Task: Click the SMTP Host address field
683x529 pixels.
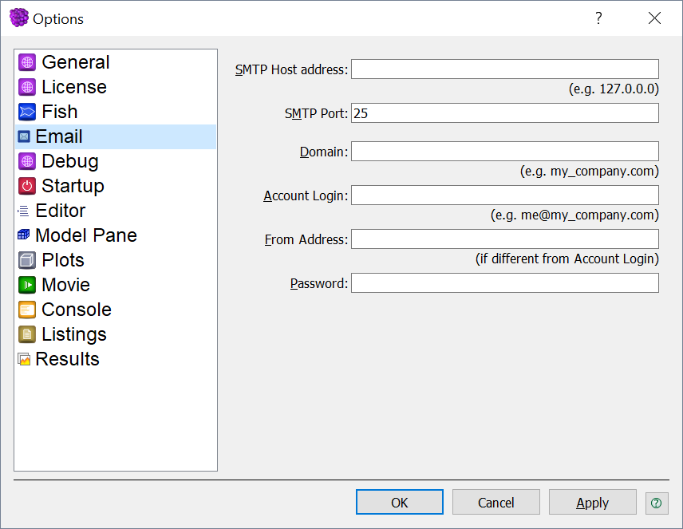Action: [505, 69]
